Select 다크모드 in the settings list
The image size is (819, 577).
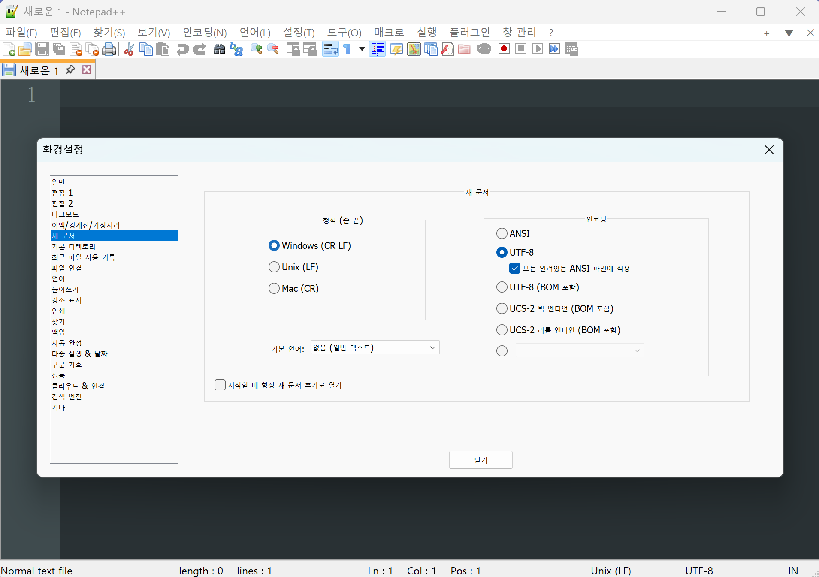click(x=65, y=214)
